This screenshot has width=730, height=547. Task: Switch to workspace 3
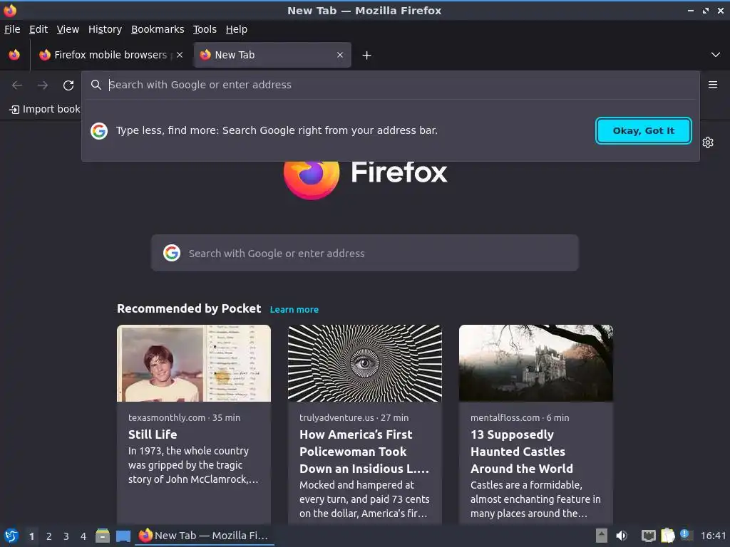pyautogui.click(x=66, y=536)
